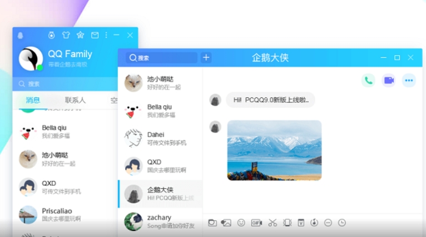Screen dimensions: 426x237
Task: Switch to the 消息 tab
Action: pyautogui.click(x=33, y=100)
